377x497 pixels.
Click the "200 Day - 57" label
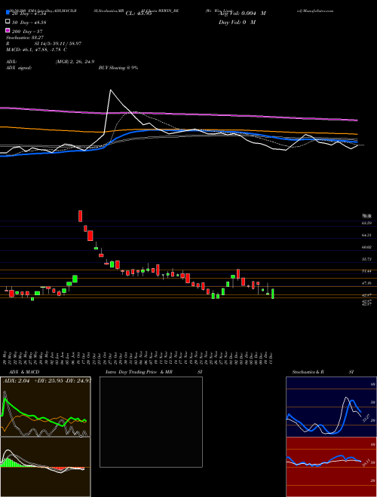28,32
